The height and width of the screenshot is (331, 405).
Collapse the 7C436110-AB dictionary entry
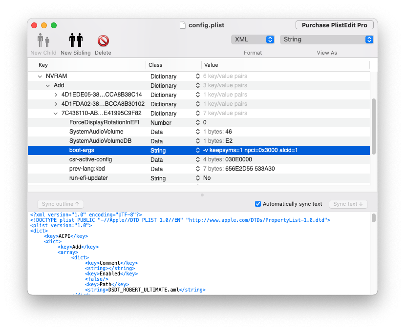(x=56, y=114)
